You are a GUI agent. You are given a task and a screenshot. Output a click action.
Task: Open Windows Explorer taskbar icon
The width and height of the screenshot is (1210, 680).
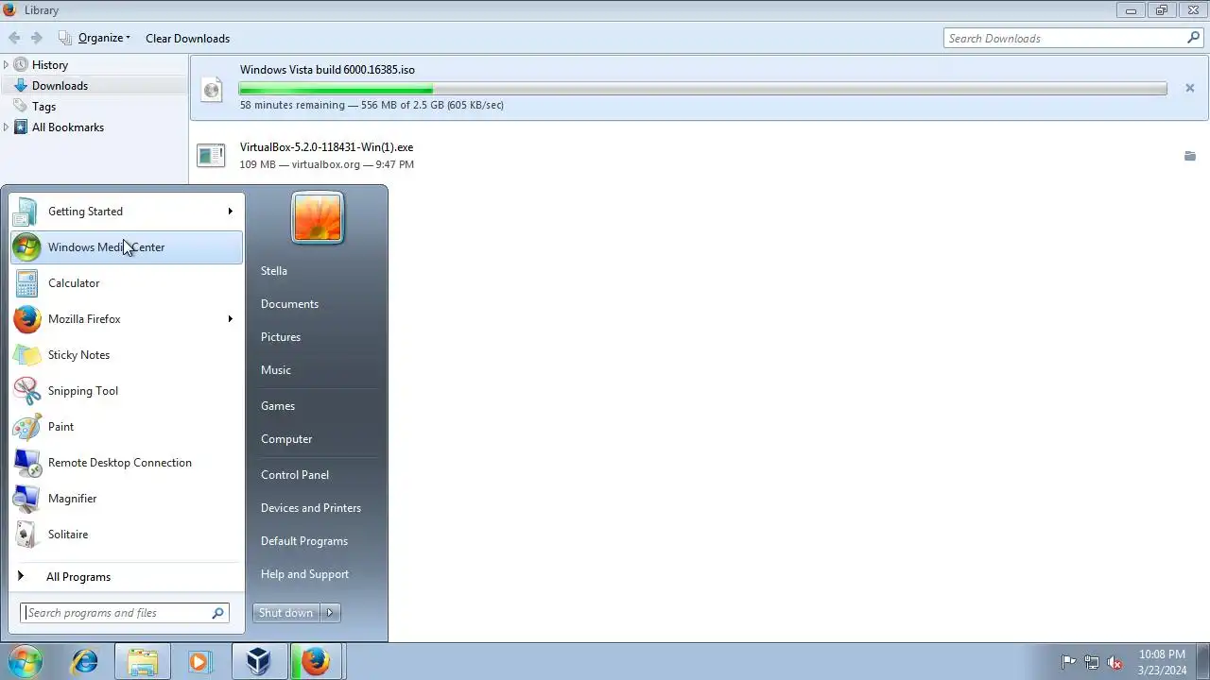click(x=143, y=662)
